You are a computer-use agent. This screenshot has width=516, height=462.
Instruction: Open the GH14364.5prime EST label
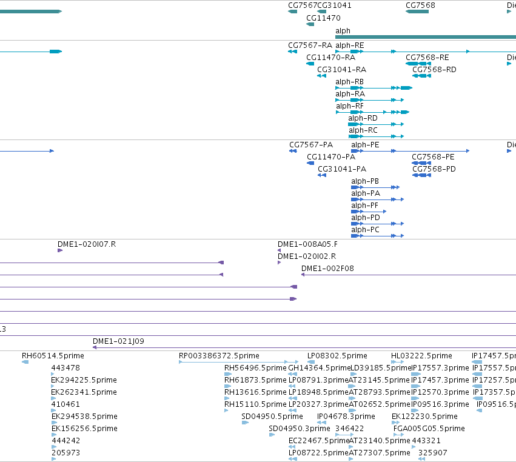click(x=319, y=368)
